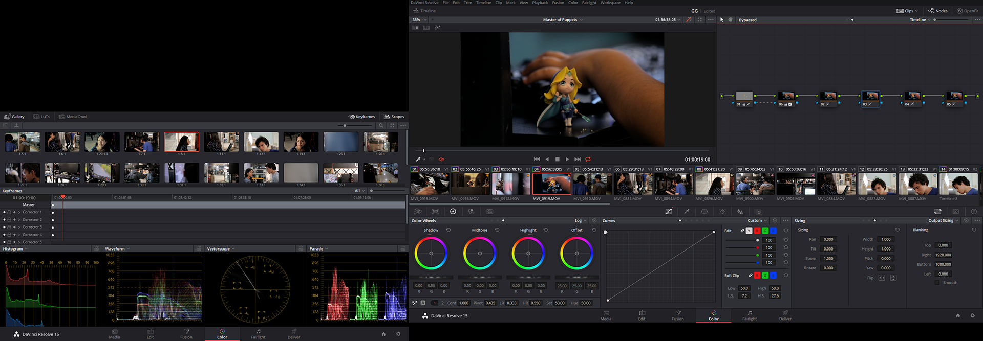The image size is (983, 341).
Task: Enable the Smooth blanking checkbox
Action: point(937,283)
